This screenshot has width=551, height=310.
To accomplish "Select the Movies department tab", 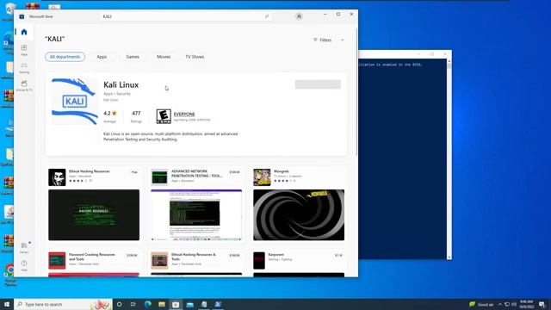I will (164, 57).
